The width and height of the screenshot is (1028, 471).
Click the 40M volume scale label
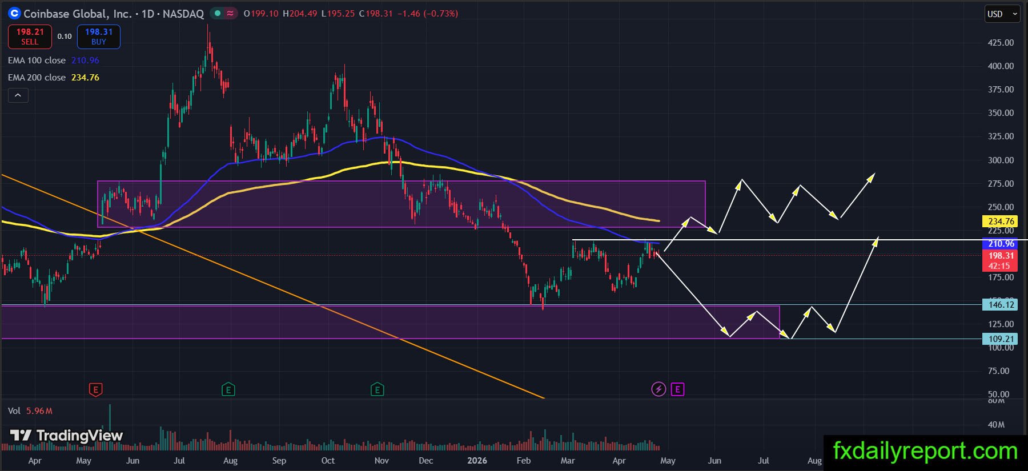tap(996, 425)
